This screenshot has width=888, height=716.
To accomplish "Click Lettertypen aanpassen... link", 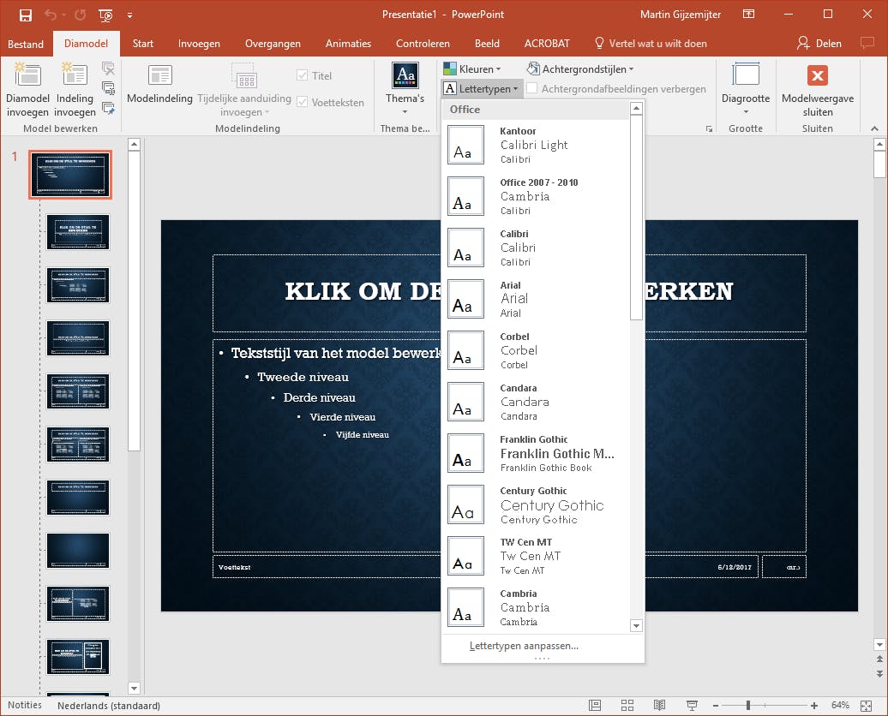I will coord(524,646).
